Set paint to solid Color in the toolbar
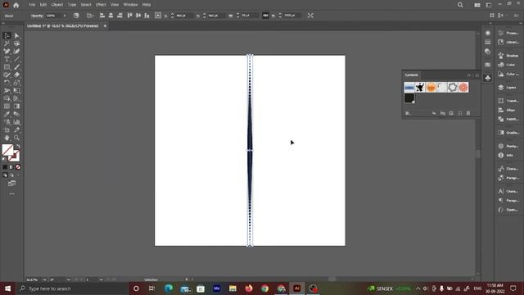524x295 pixels. [x=5, y=167]
